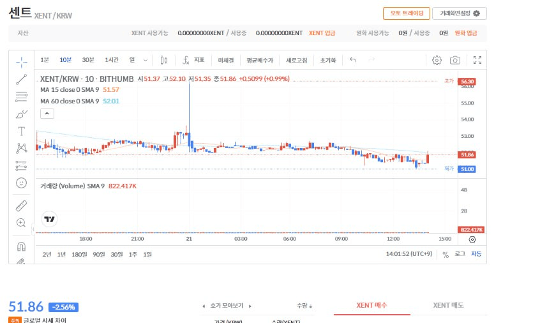Click the current price label 51.86 on axis
This screenshot has width=540, height=323.
tap(467, 154)
